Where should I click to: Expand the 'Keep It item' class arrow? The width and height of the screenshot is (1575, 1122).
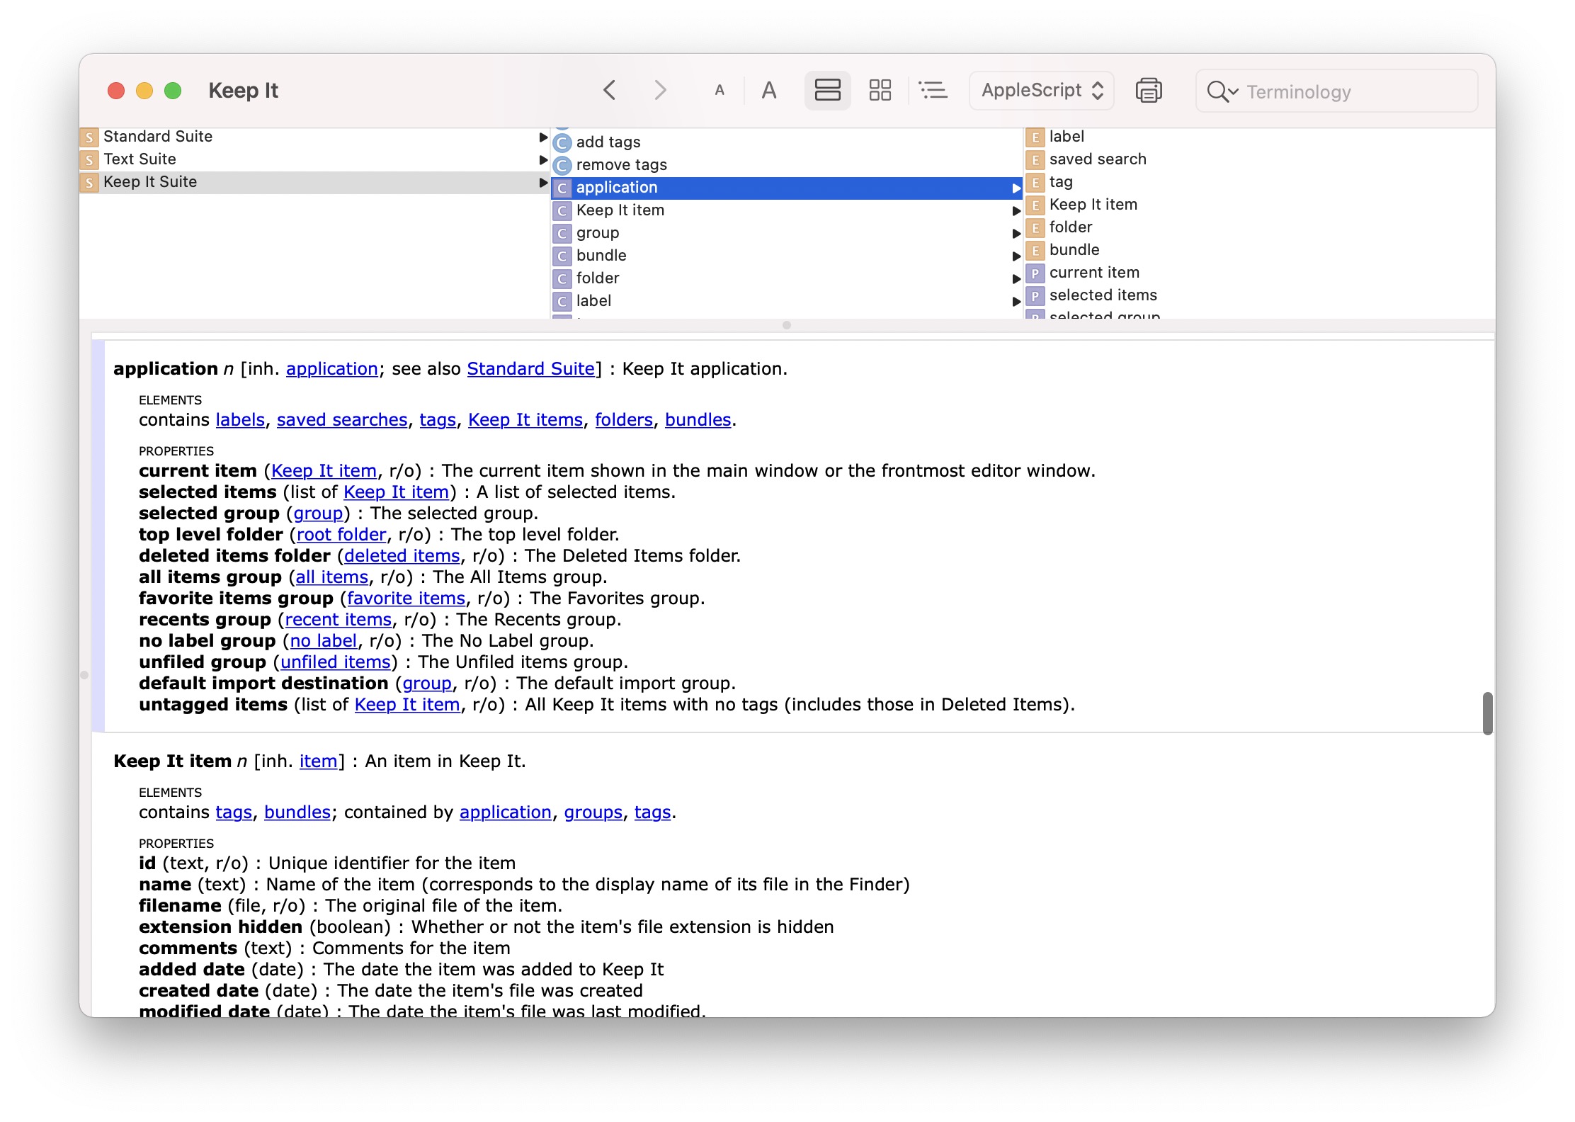pos(1016,210)
